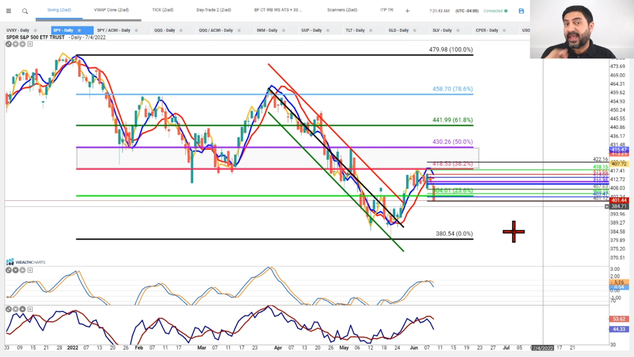Screen dimensions: 634x357
Task: Hide the middle oscillator panel
Action: pos(9,270)
